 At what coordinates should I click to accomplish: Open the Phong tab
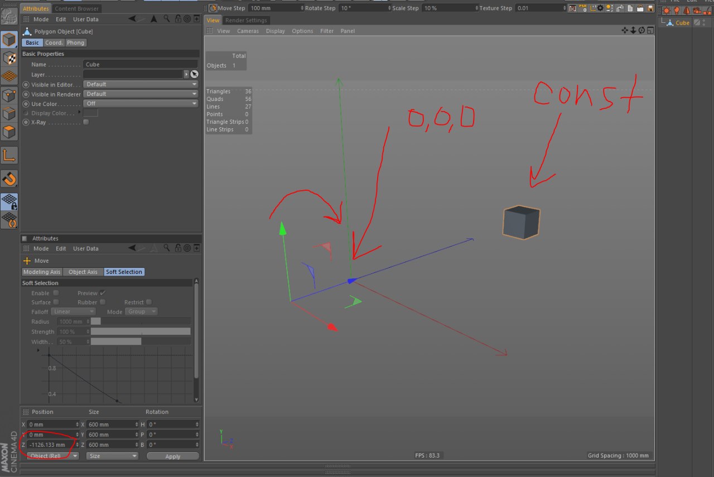click(x=75, y=42)
